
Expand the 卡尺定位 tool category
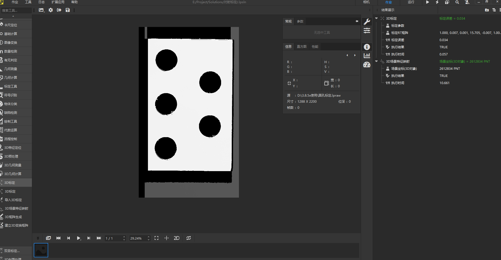[16, 25]
